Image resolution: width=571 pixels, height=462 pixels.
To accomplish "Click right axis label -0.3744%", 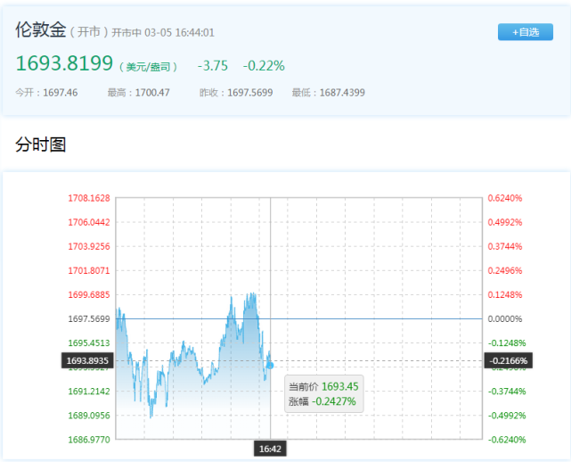I will point(507,392).
